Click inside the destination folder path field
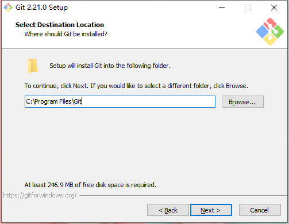 120,101
